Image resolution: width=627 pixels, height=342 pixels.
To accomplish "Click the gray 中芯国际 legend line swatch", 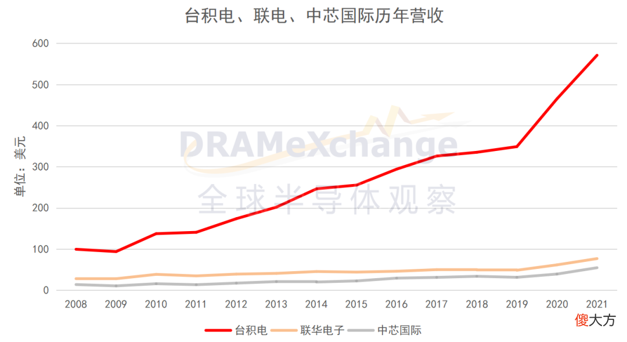I will pyautogui.click(x=361, y=330).
